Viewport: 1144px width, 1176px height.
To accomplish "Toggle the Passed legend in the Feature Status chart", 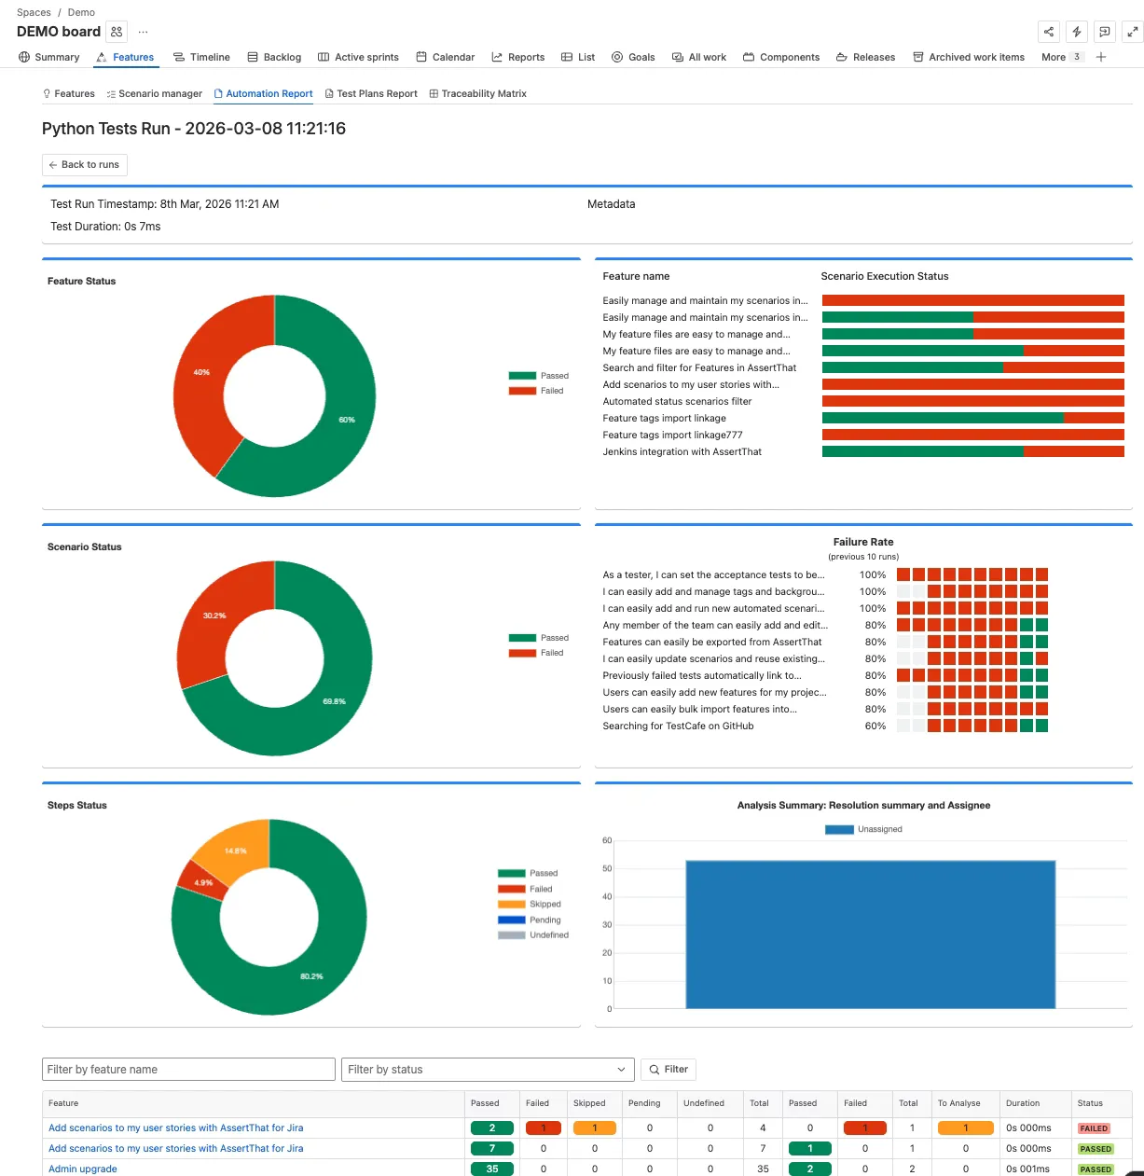I will [x=538, y=376].
